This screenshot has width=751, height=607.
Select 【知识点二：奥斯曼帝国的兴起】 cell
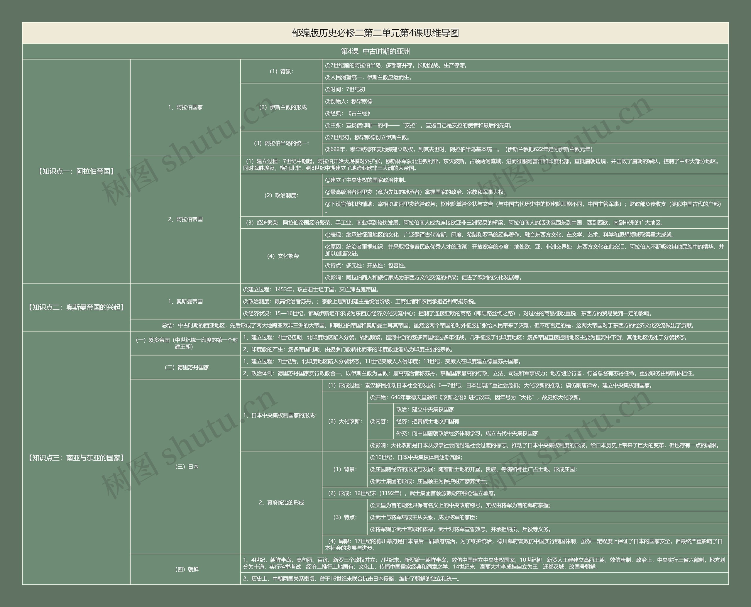tap(76, 307)
